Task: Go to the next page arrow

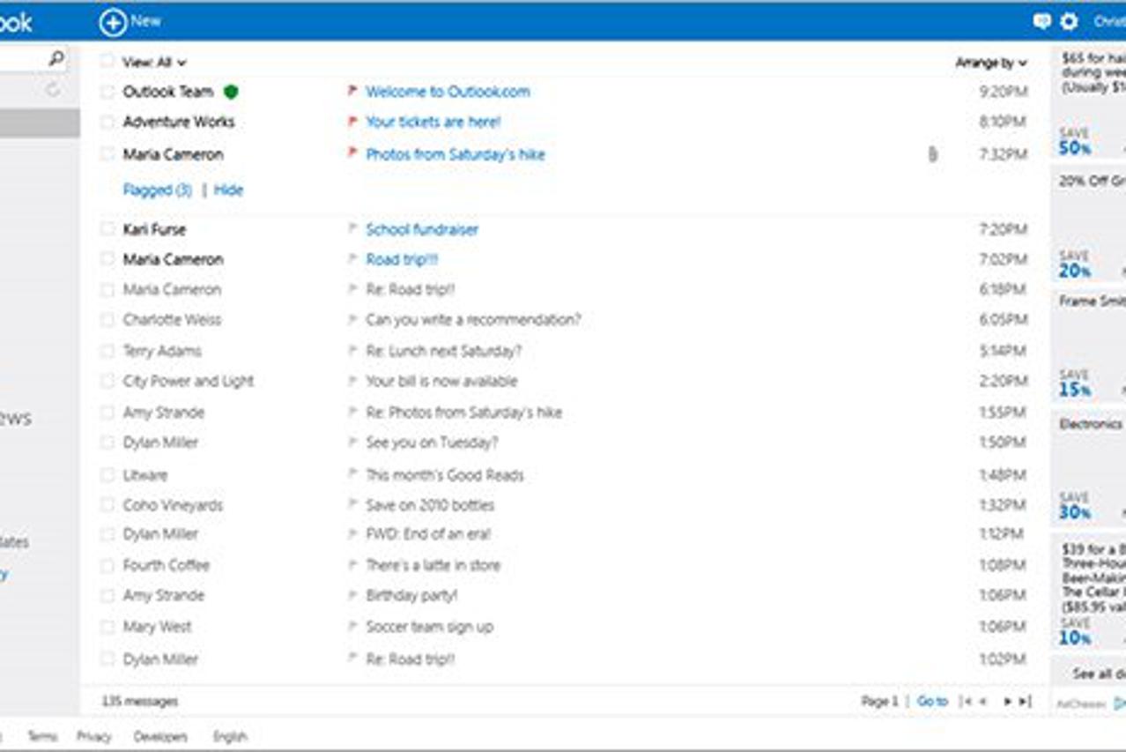Action: (x=1006, y=702)
